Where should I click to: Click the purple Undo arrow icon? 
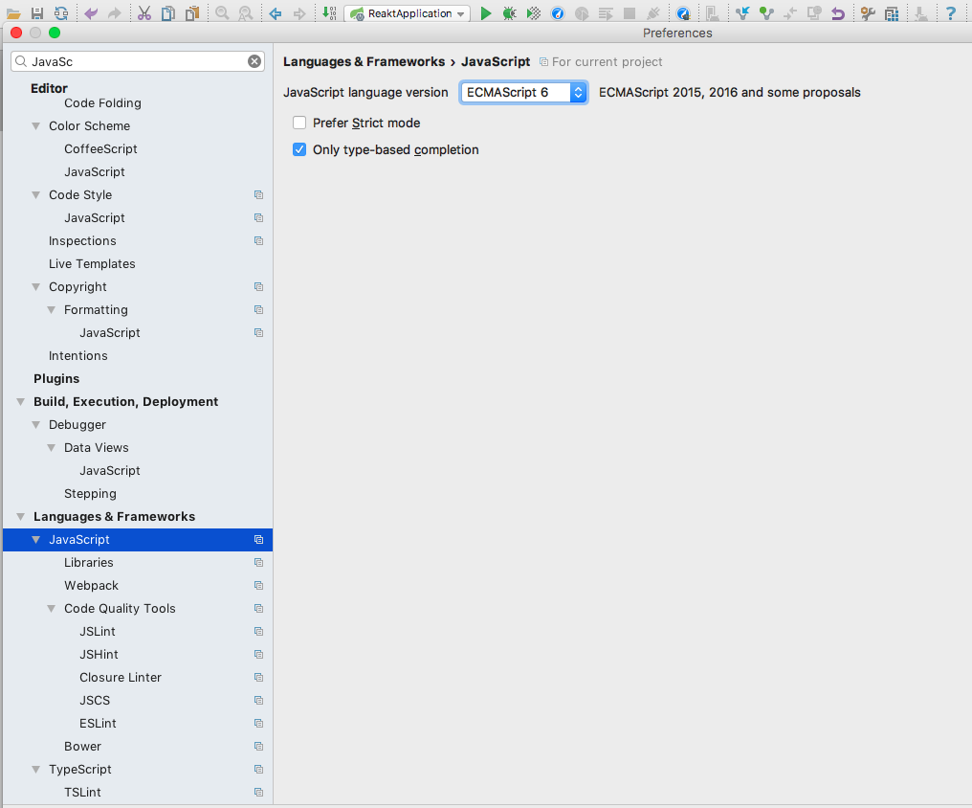(x=91, y=13)
